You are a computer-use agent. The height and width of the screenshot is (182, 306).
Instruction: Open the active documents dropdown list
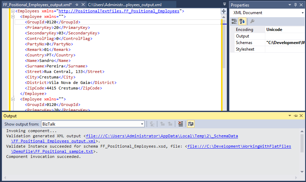(x=225, y=4)
